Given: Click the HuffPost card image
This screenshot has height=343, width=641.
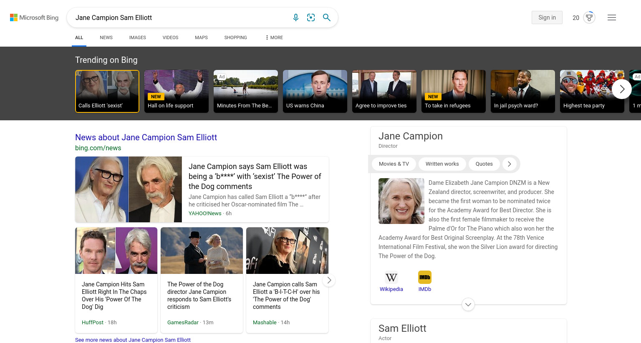Looking at the screenshot, I should pos(116,251).
